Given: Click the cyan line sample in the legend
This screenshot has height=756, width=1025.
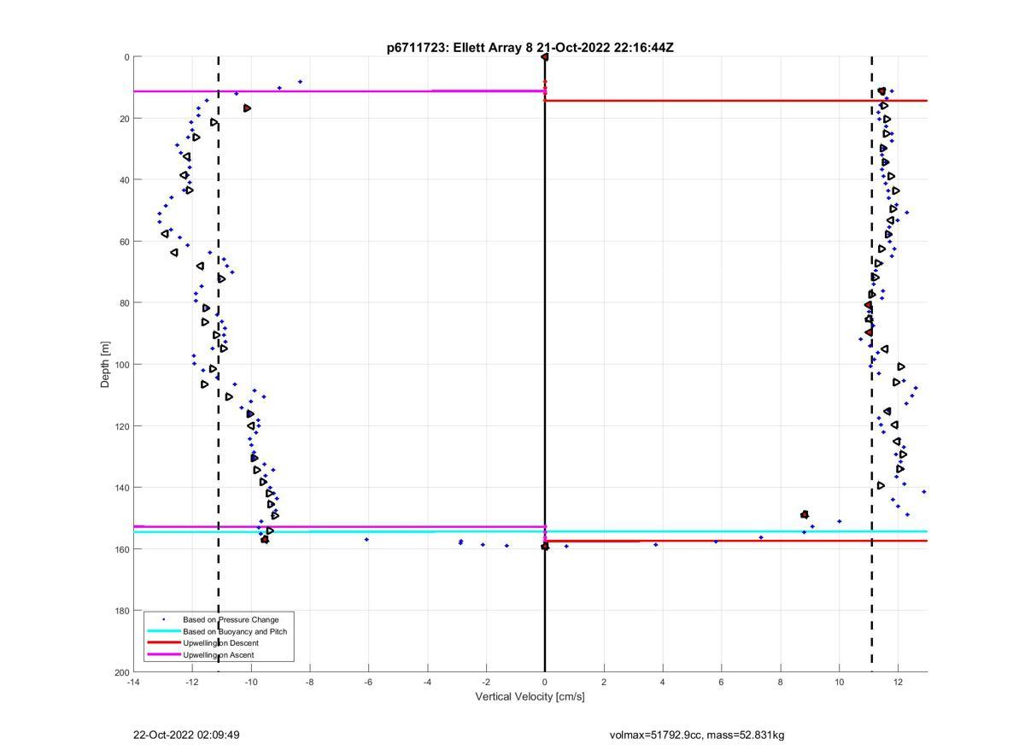Looking at the screenshot, I should click(163, 631).
